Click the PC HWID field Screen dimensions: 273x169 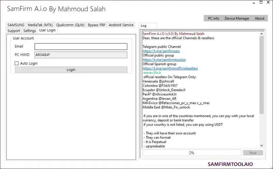coord(81,55)
